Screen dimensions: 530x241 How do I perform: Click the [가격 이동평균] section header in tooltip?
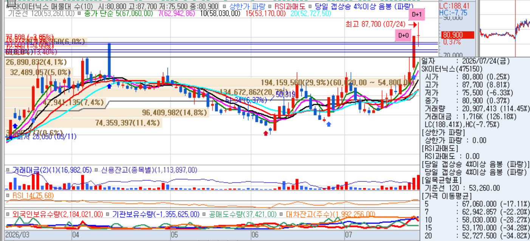tap(446, 196)
